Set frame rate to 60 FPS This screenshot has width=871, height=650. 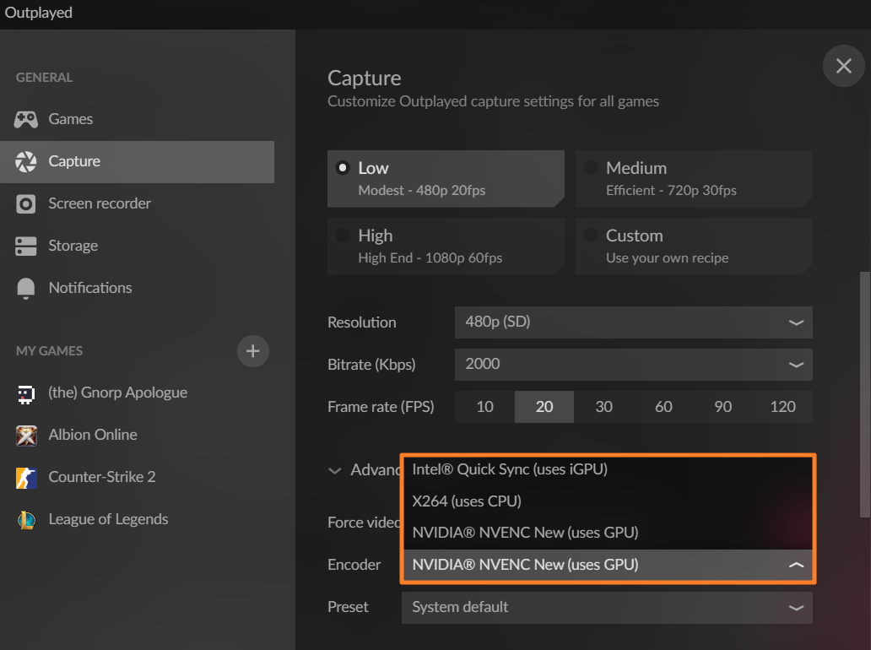(x=663, y=407)
